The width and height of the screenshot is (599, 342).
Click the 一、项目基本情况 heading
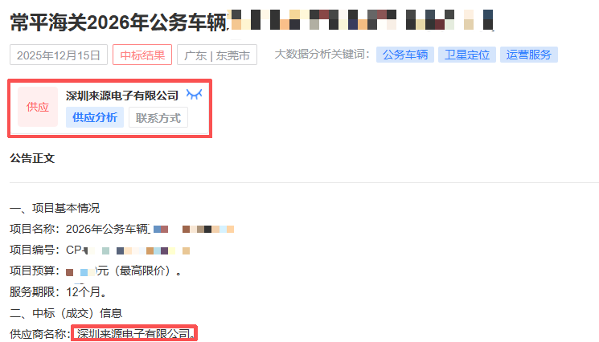click(55, 208)
